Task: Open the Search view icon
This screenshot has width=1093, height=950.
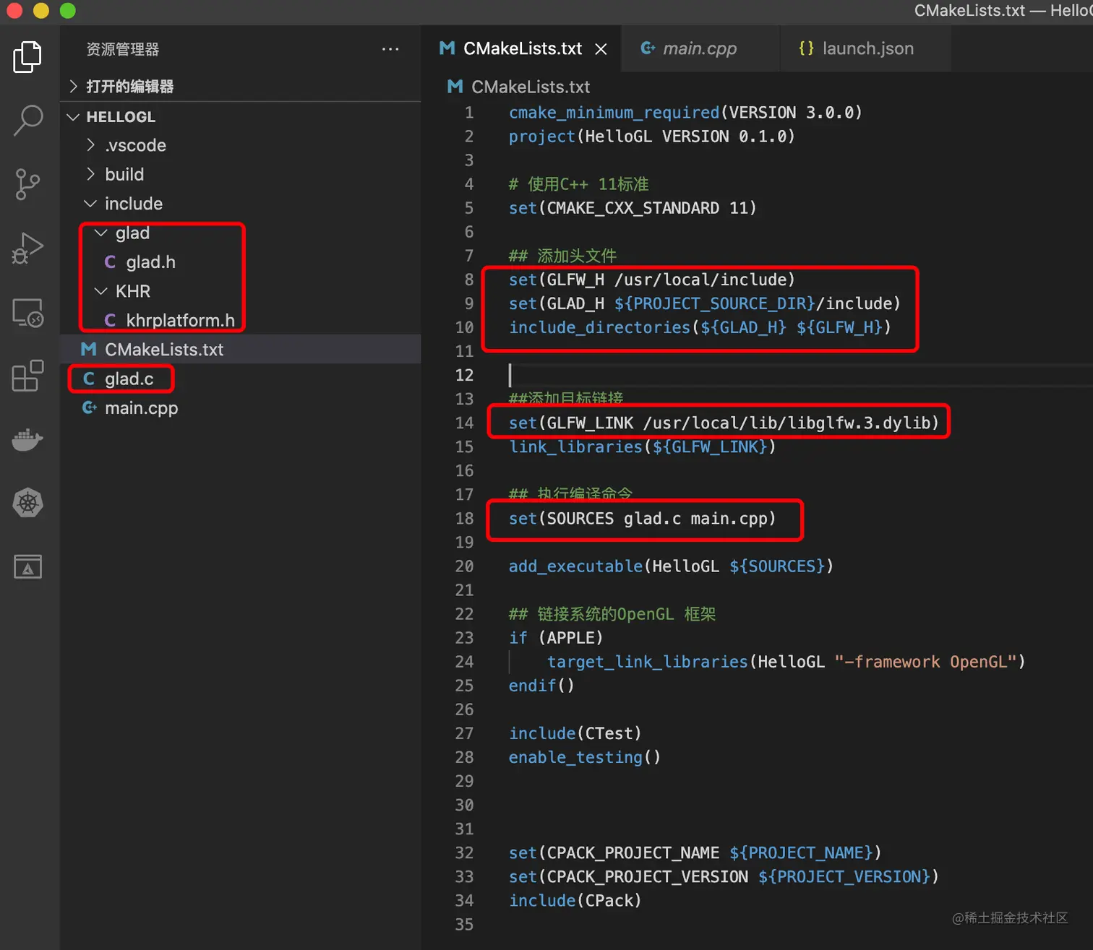Action: point(27,120)
